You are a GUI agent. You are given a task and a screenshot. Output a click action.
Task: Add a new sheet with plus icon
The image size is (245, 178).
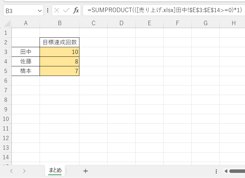coord(85,171)
